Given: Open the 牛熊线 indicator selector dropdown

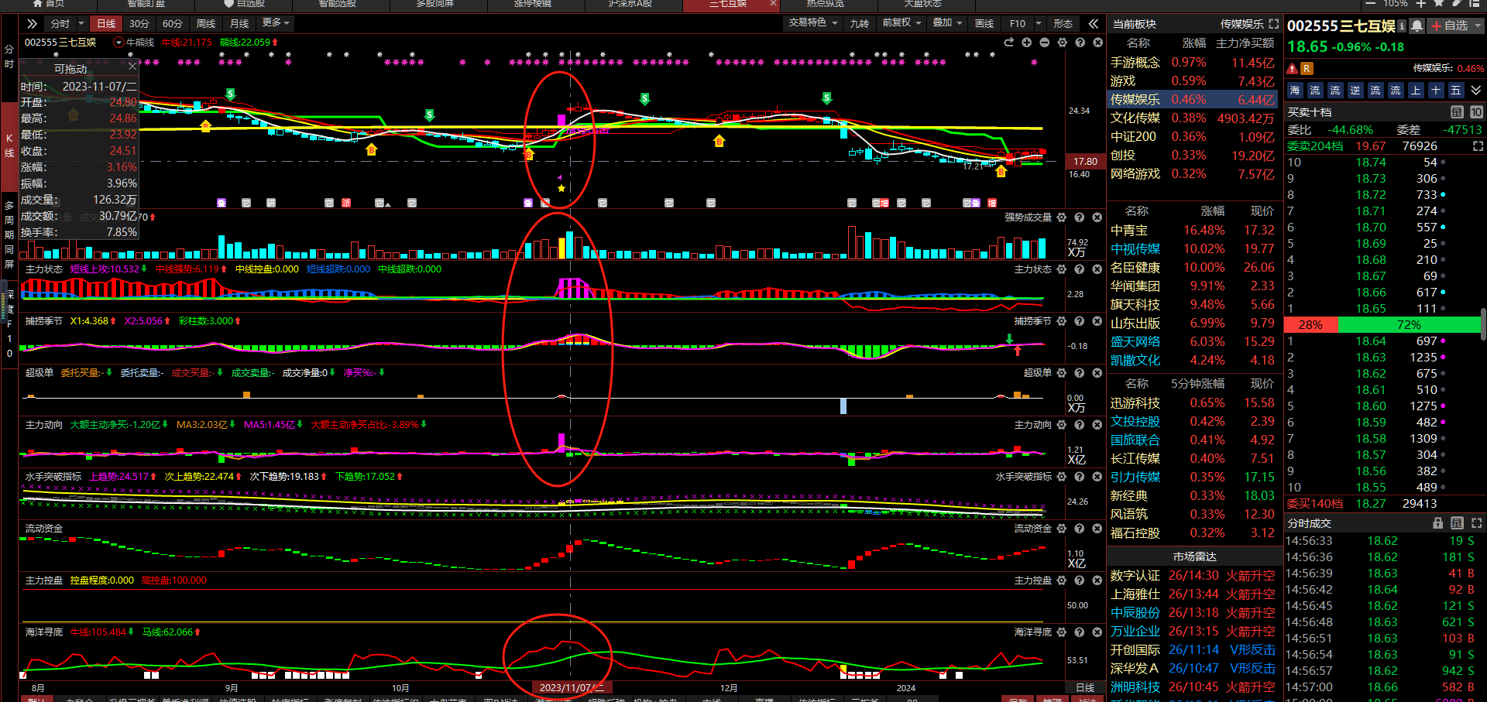Looking at the screenshot, I should tap(118, 43).
